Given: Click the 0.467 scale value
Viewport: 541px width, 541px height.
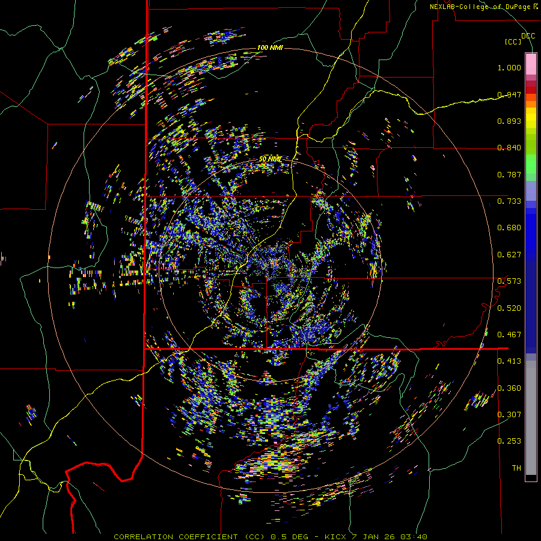Looking at the screenshot, I should click(x=509, y=335).
